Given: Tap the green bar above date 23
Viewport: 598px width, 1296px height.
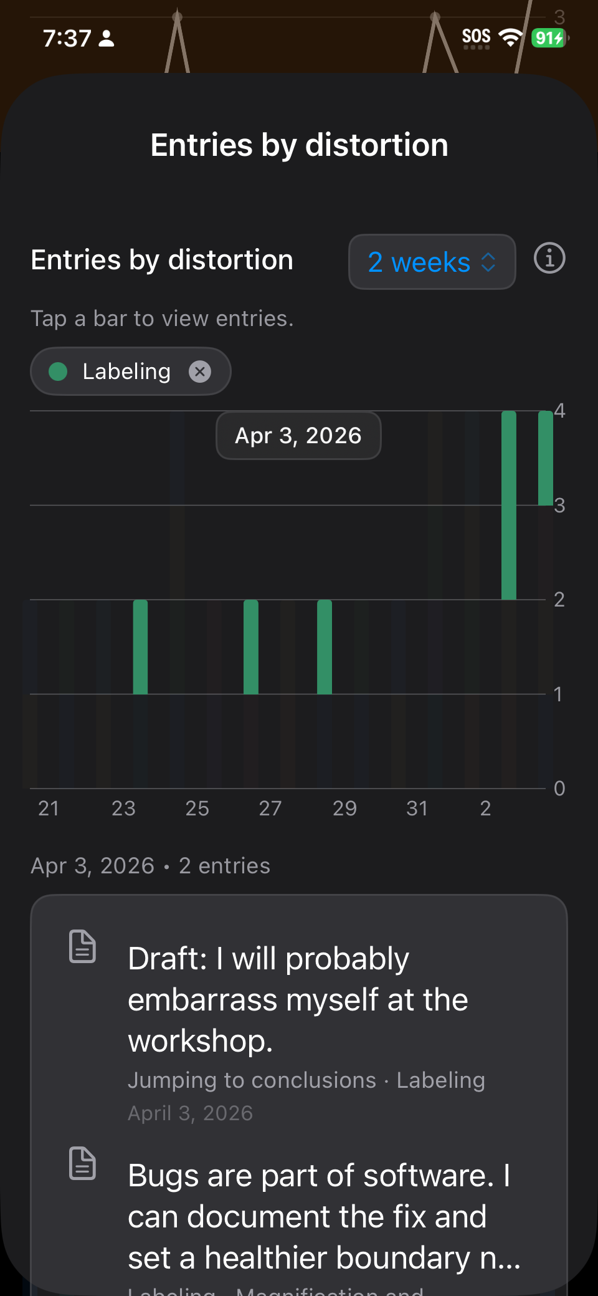Looking at the screenshot, I should pyautogui.click(x=140, y=646).
